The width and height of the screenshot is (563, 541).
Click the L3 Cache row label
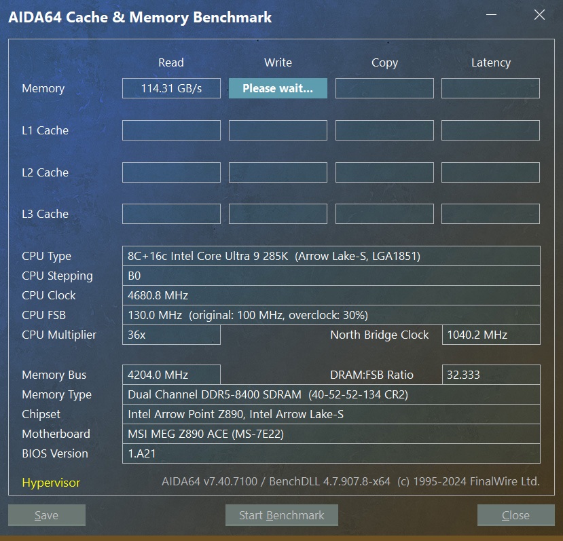(x=46, y=214)
